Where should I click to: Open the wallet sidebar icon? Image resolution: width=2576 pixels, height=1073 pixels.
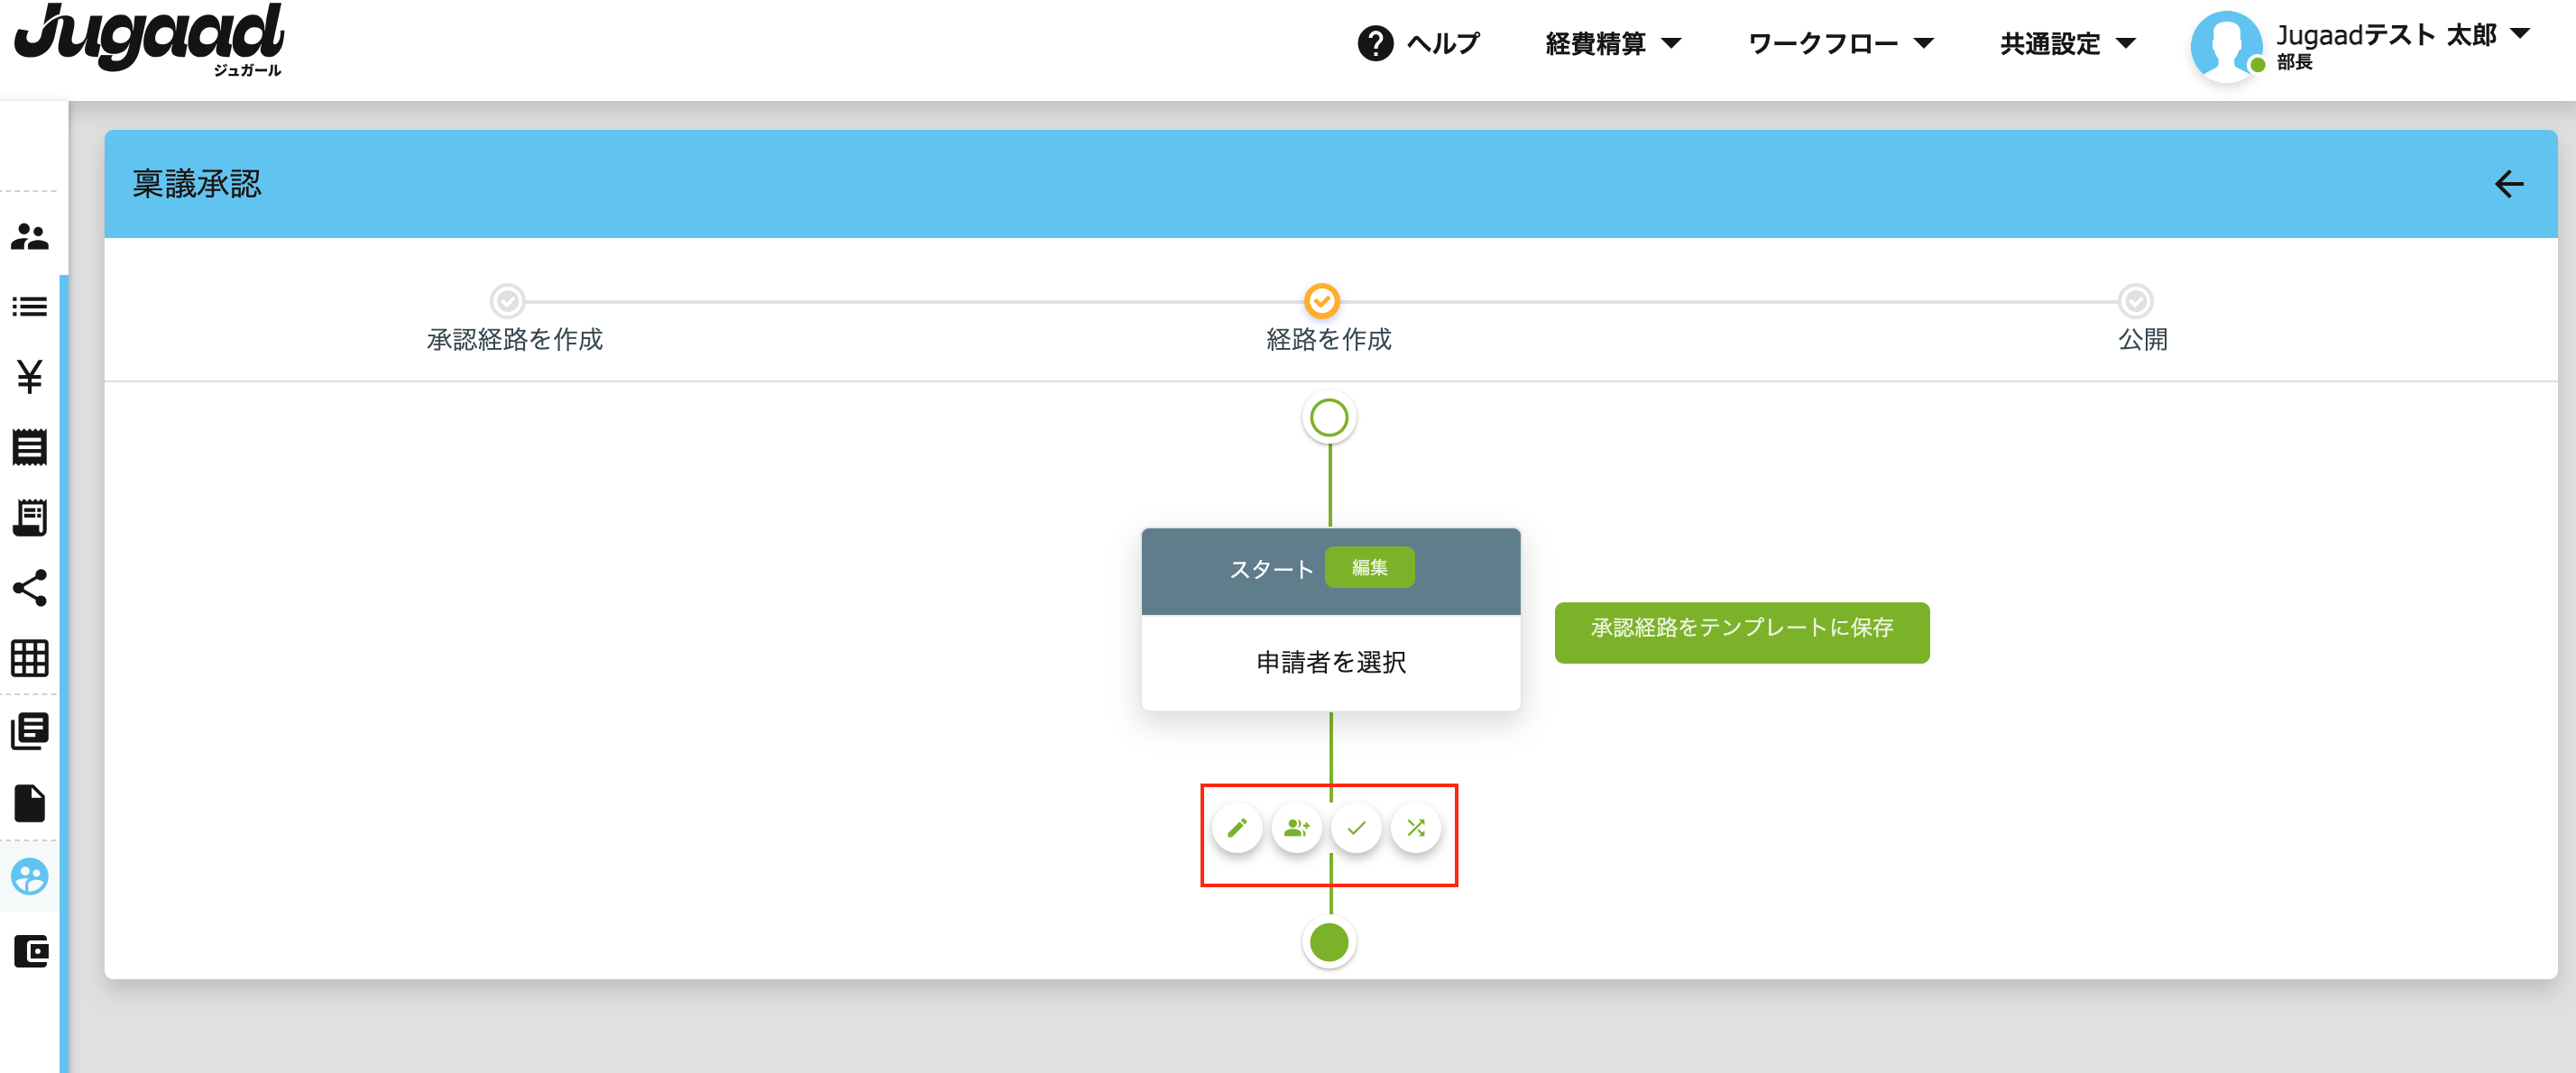[30, 951]
